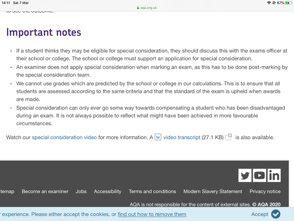Image resolution: width=294 pixels, height=221 pixels.
Task: Open the special consideration video link
Action: click(64, 138)
